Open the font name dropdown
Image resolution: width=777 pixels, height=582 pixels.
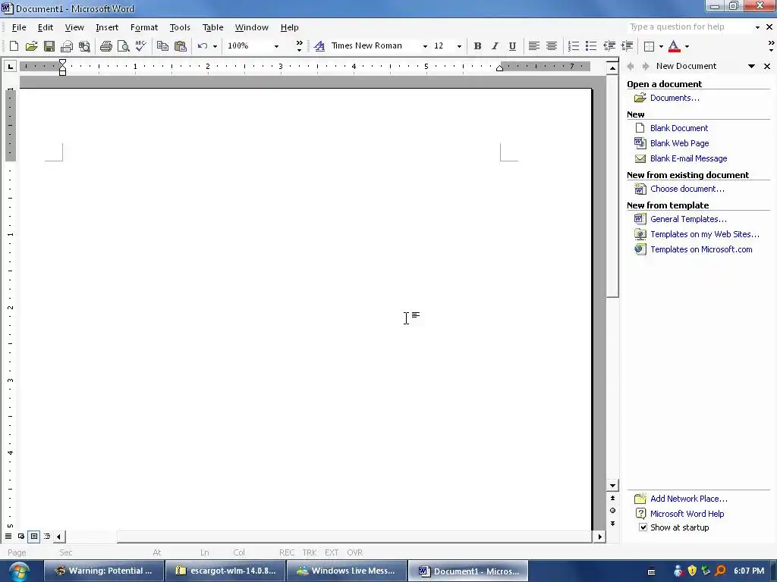tap(425, 46)
